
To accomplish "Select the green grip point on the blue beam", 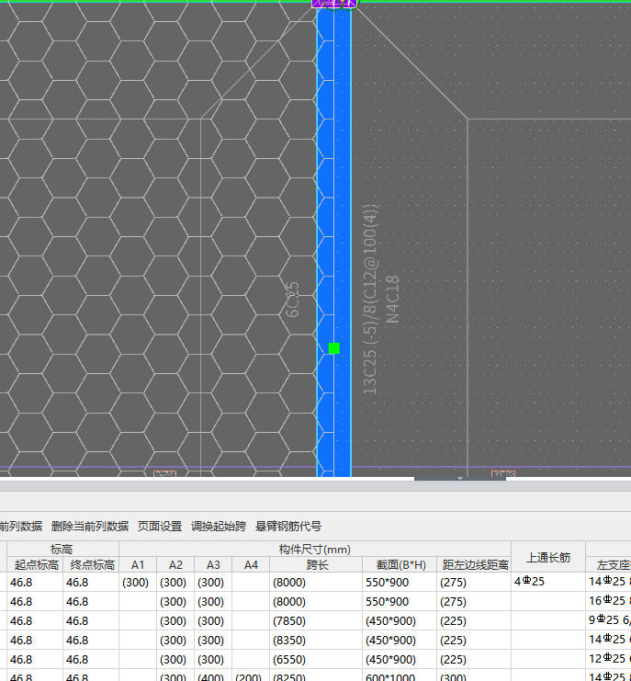I will click(334, 348).
